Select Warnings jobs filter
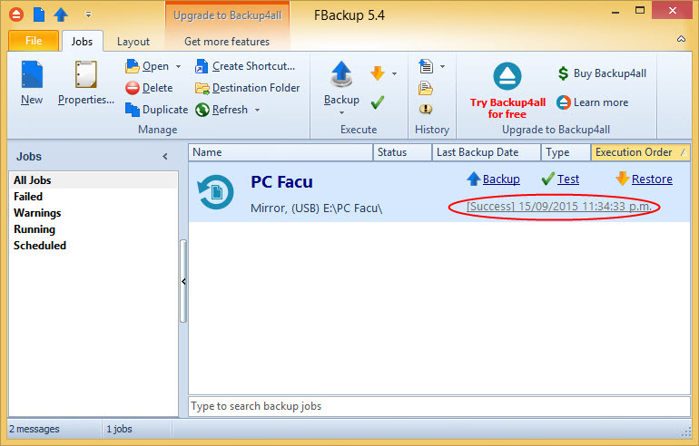 [x=94, y=213]
